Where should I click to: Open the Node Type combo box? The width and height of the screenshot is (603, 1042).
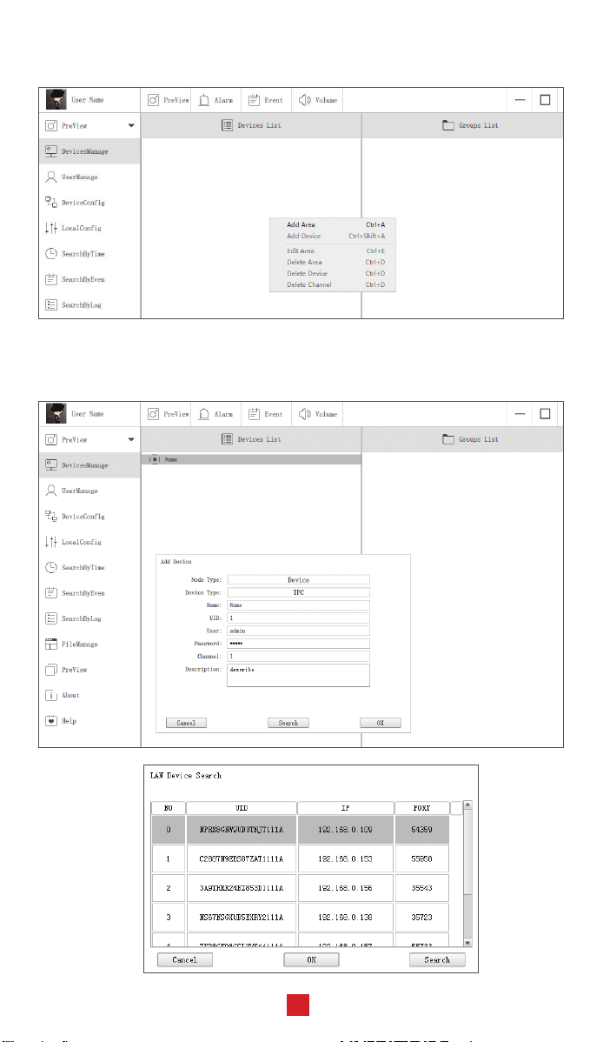tap(298, 579)
